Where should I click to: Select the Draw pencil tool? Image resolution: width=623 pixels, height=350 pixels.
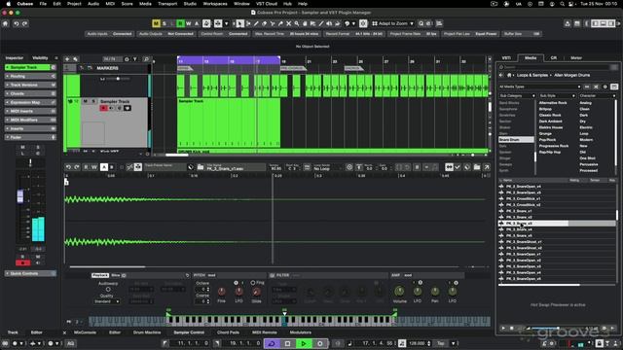[256, 23]
